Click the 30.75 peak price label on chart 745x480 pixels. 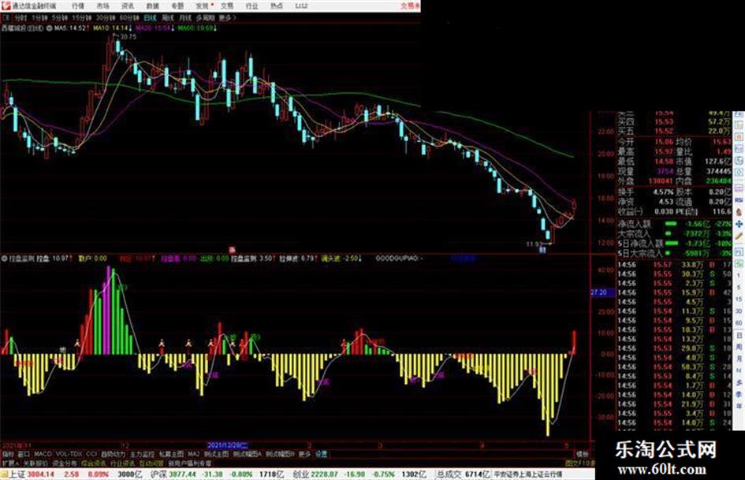[128, 36]
